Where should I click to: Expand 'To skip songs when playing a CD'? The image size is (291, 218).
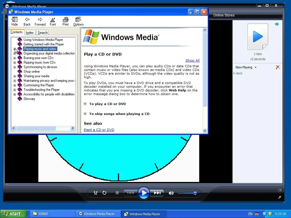tap(85, 114)
